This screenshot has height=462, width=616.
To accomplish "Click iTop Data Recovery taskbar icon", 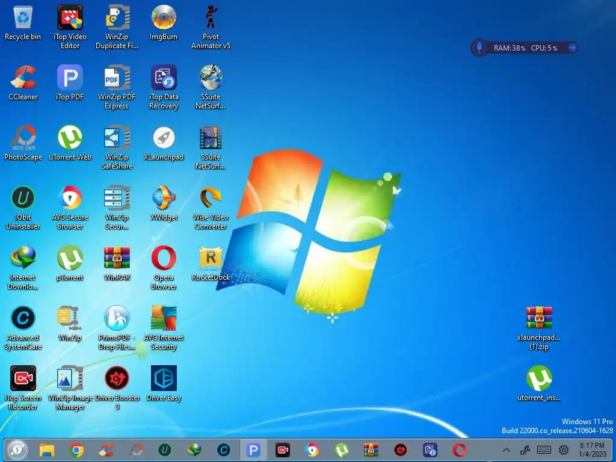I will [x=430, y=450].
